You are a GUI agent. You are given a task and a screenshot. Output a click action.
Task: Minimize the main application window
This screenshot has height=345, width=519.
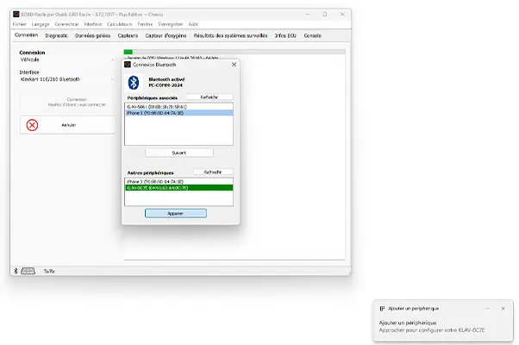(x=308, y=15)
